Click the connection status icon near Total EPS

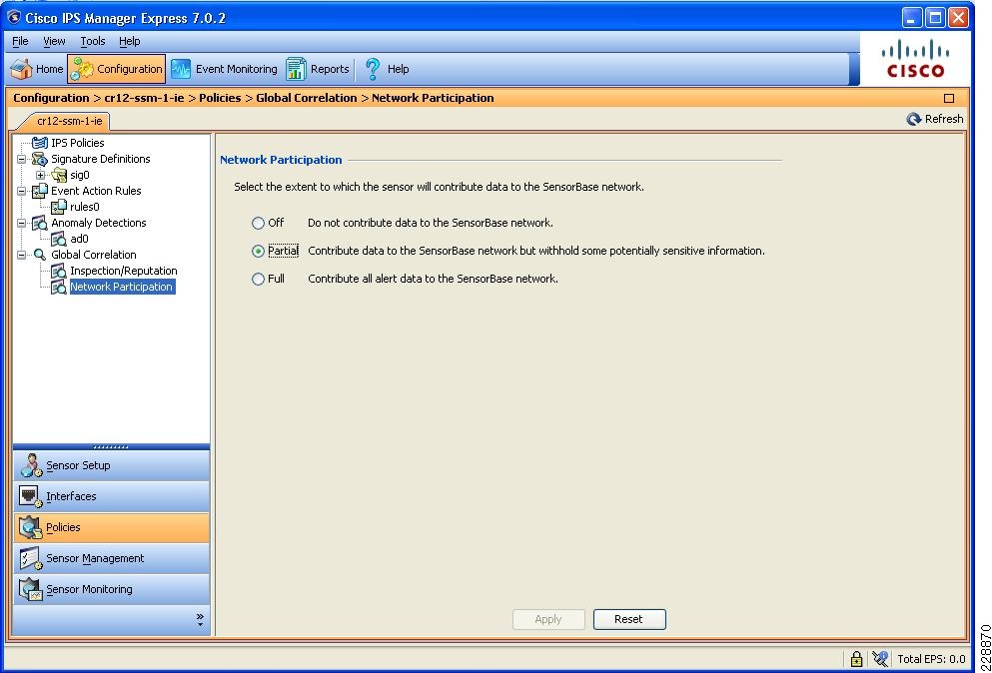pyautogui.click(x=880, y=659)
